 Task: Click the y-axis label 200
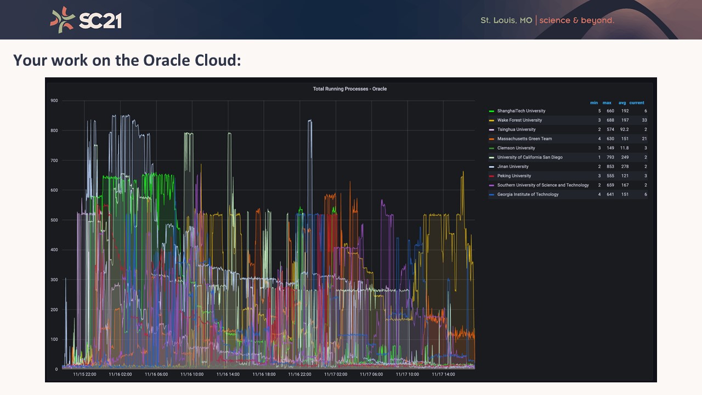54,310
